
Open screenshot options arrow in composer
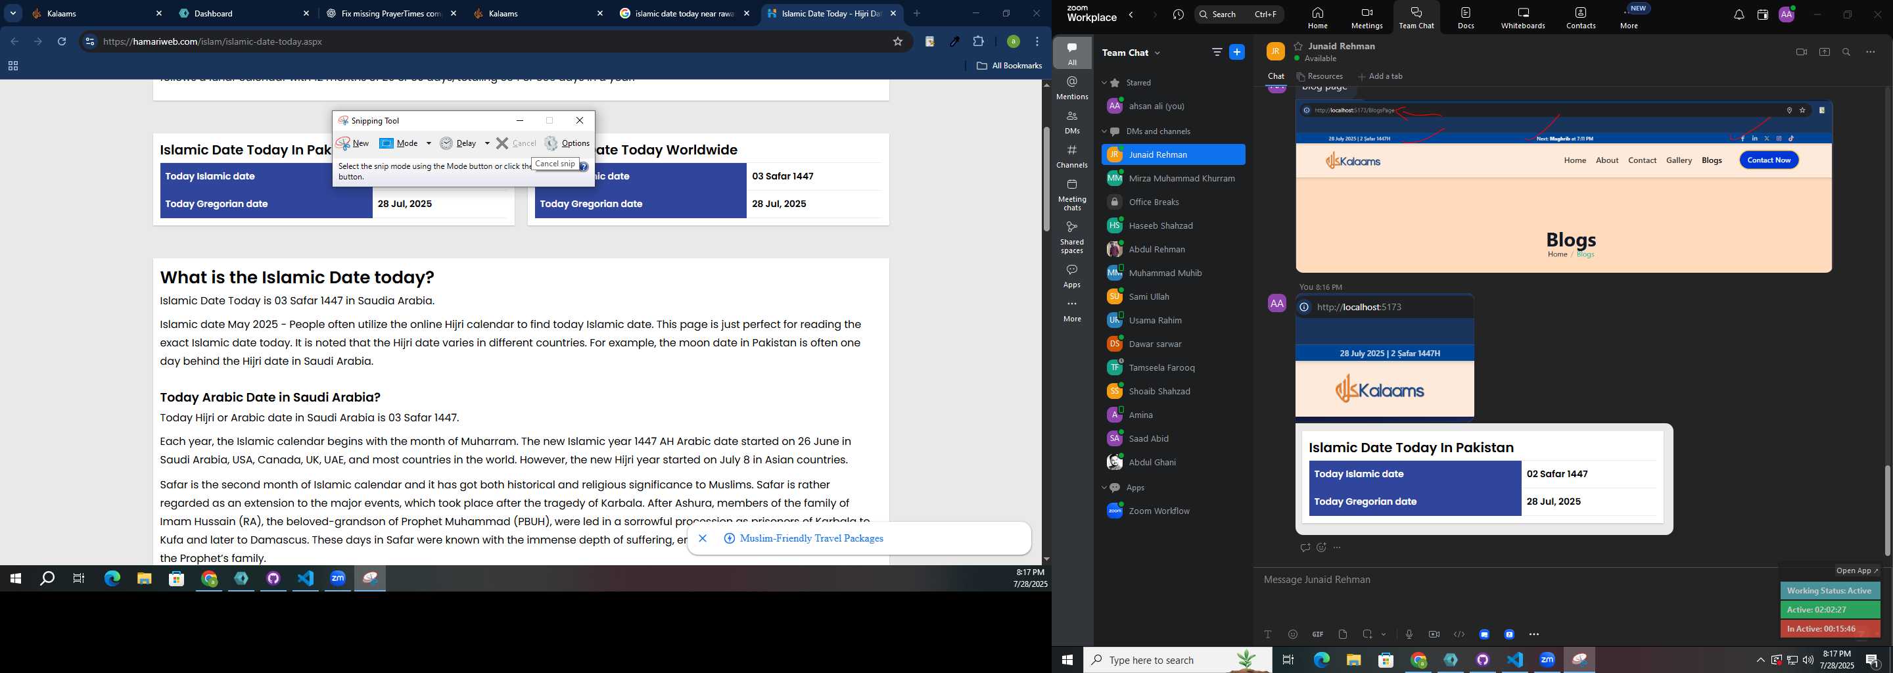point(1384,634)
